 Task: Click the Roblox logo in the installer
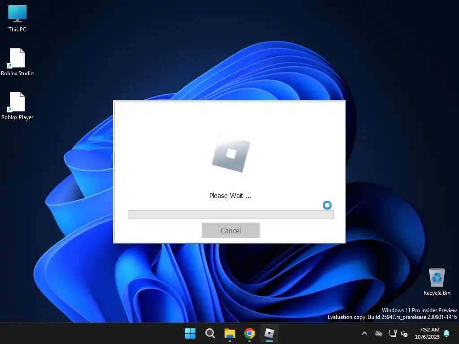click(231, 154)
